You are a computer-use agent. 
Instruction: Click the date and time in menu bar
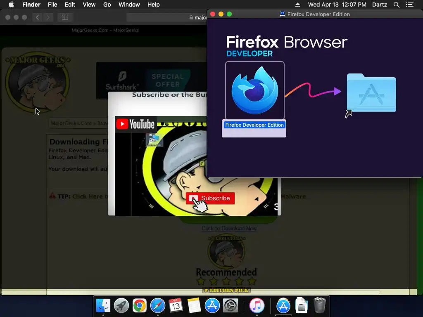[337, 5]
